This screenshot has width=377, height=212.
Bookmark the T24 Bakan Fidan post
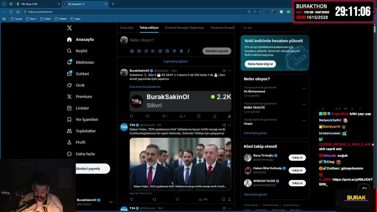224,199
